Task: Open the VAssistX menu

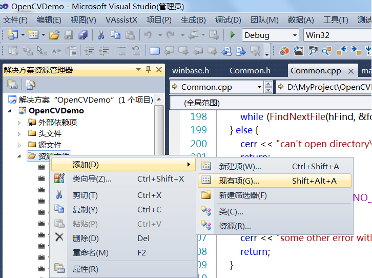Action: 121,20
